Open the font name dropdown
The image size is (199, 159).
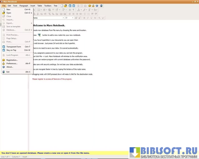coord(63,18)
